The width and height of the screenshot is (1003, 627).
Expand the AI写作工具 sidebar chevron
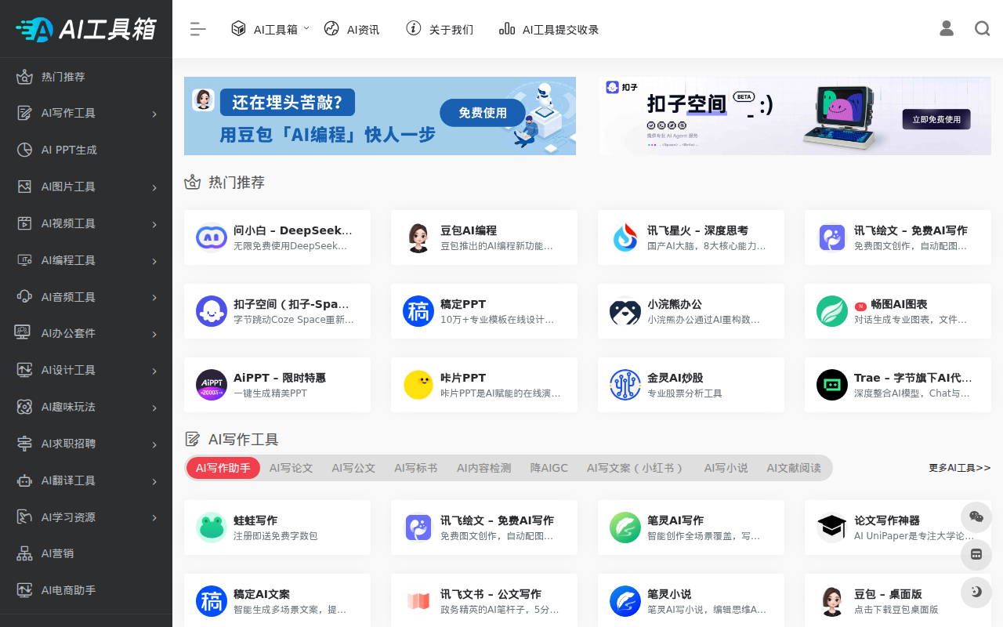[x=154, y=114]
